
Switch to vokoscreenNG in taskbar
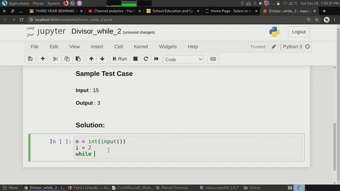219,188
